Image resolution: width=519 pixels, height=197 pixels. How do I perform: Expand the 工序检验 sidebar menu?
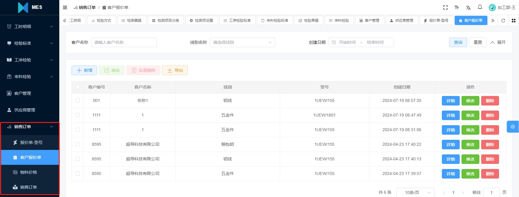(29, 60)
